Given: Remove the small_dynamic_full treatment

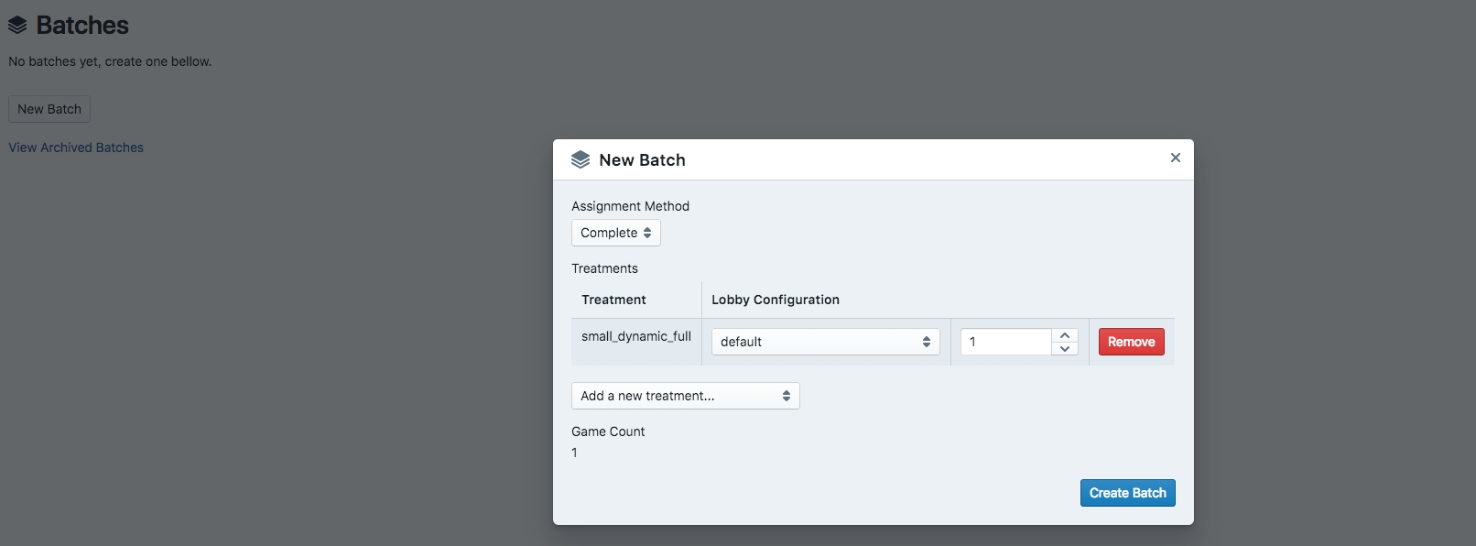Looking at the screenshot, I should coord(1132,342).
